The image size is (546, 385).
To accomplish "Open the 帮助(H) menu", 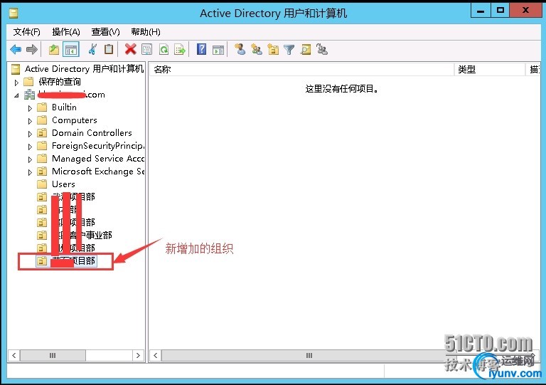I will coord(146,32).
